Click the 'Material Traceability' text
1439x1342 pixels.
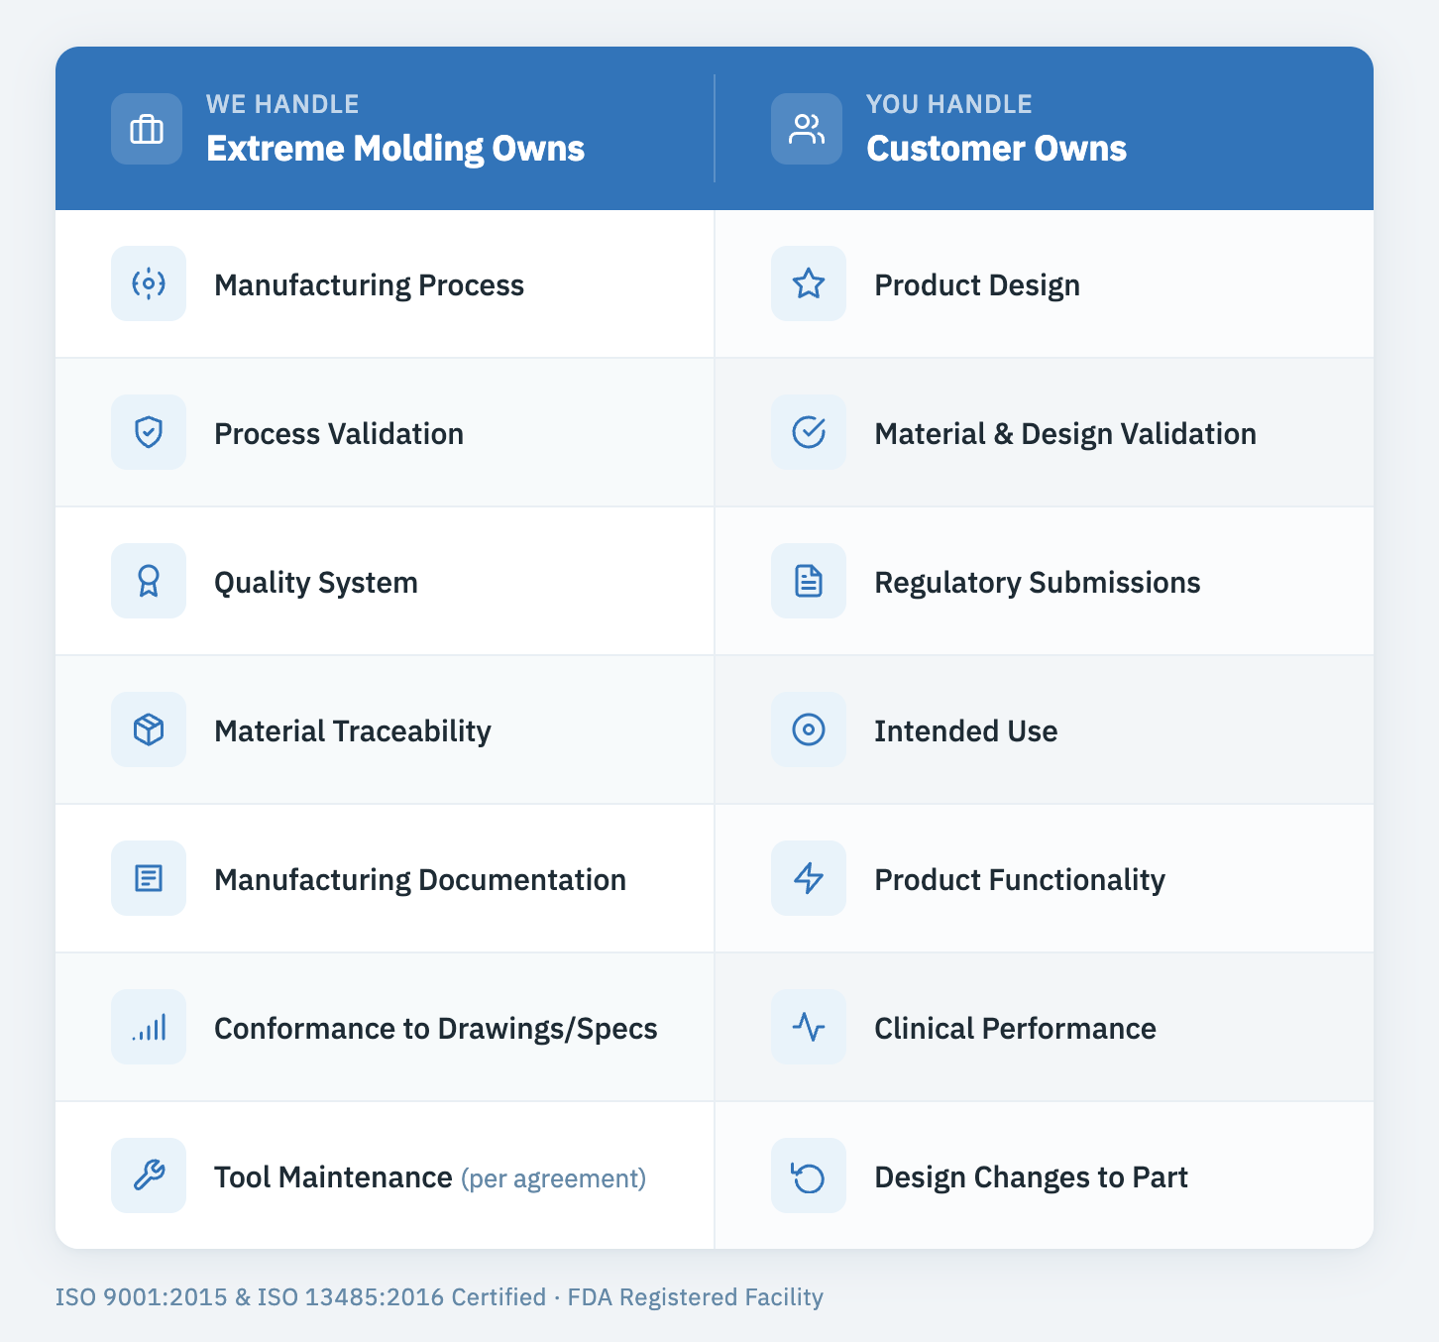point(353,731)
